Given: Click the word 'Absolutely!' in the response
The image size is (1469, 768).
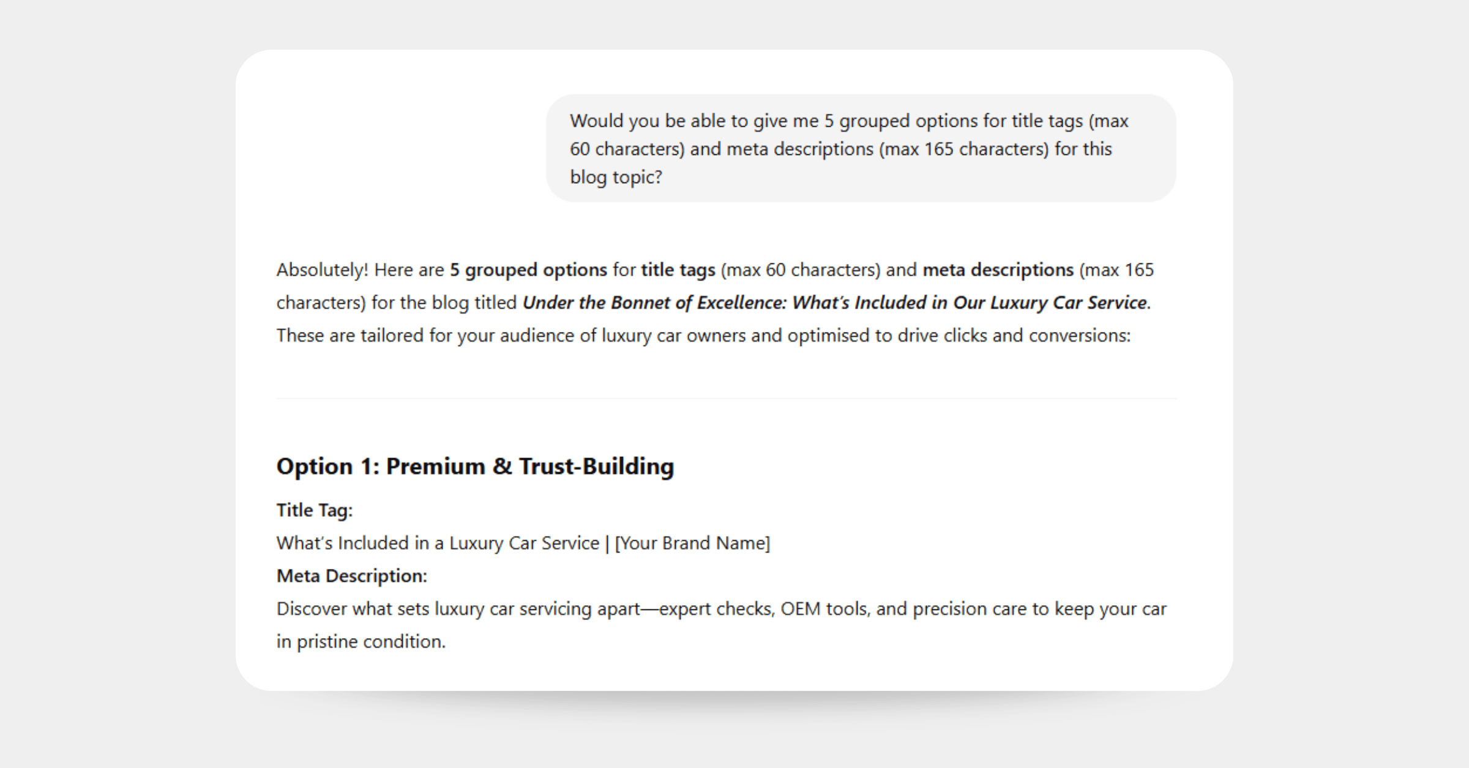Looking at the screenshot, I should (323, 270).
